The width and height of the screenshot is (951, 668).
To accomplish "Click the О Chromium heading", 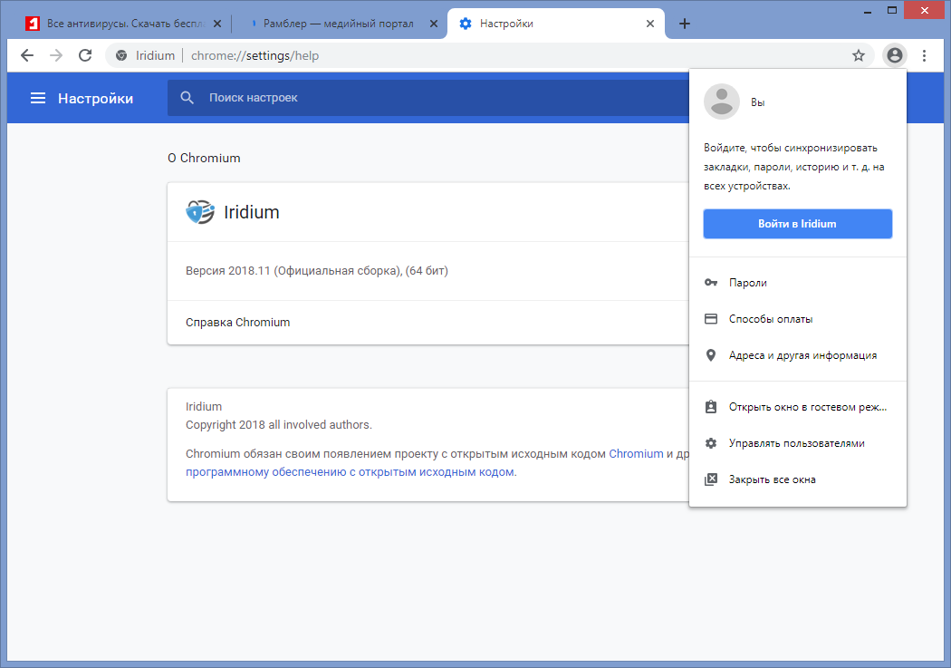I will click(204, 159).
